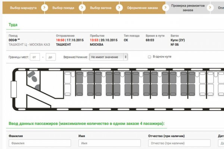Go to 'Выбор вагона' step
The image size is (224, 149).
click(101, 7)
